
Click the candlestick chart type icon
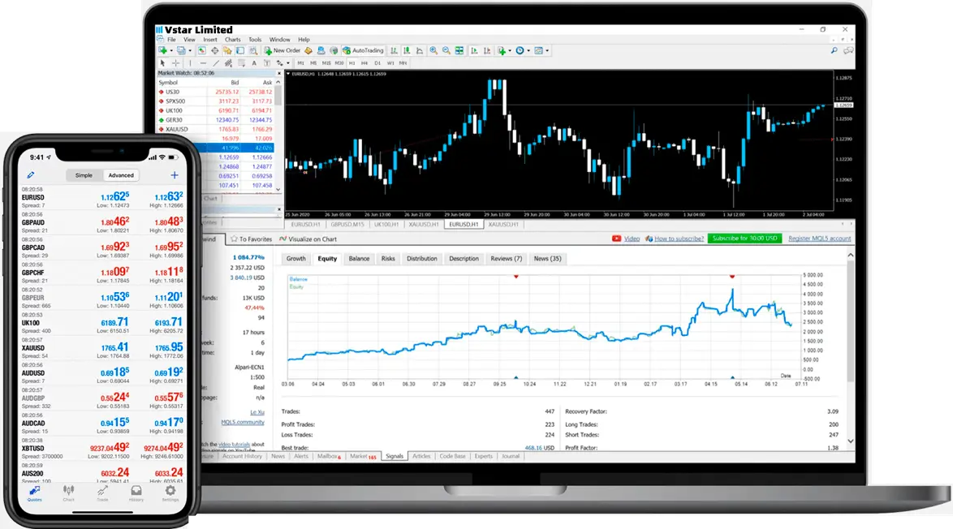pyautogui.click(x=407, y=50)
